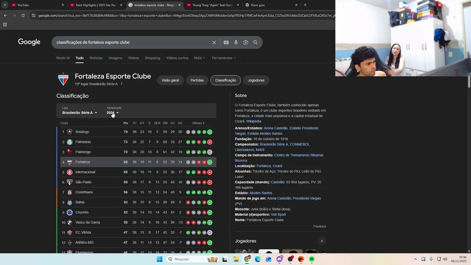Open File Explorer from taskbar
The width and height of the screenshot is (471, 265).
[x=236, y=259]
